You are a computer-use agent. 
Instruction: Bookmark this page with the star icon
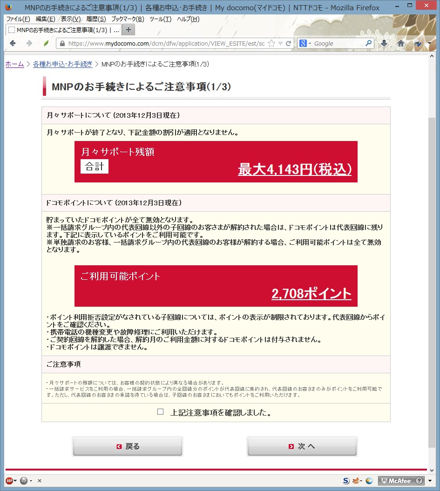click(x=271, y=44)
